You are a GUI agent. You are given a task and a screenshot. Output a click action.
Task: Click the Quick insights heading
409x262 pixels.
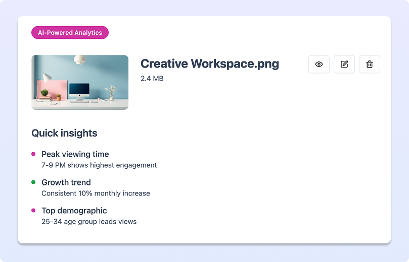64,134
